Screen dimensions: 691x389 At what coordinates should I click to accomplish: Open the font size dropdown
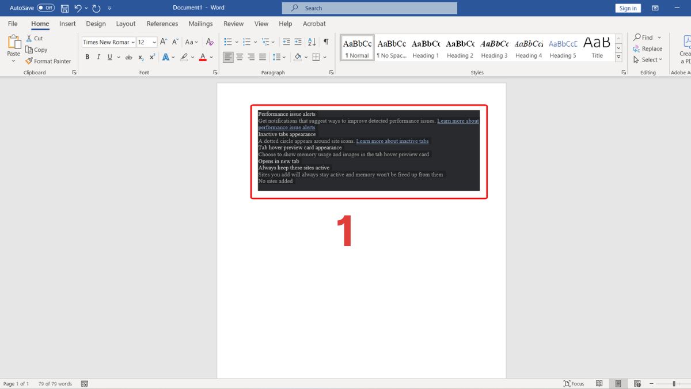[x=153, y=41]
